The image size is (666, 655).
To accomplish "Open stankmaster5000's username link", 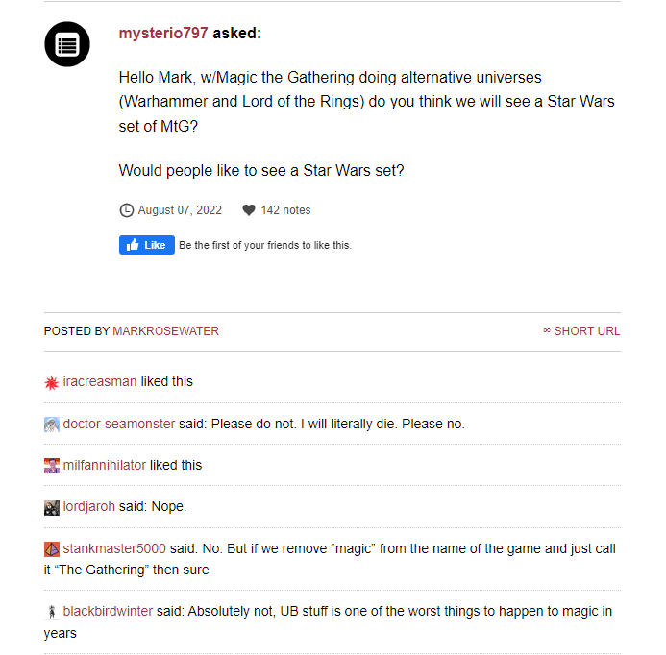I will pyautogui.click(x=114, y=549).
